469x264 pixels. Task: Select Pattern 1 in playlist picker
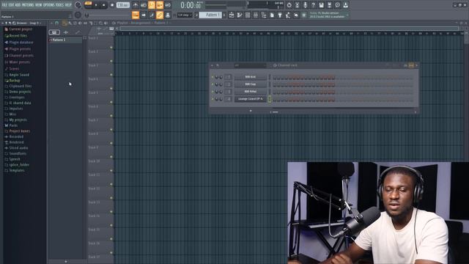[x=65, y=40]
